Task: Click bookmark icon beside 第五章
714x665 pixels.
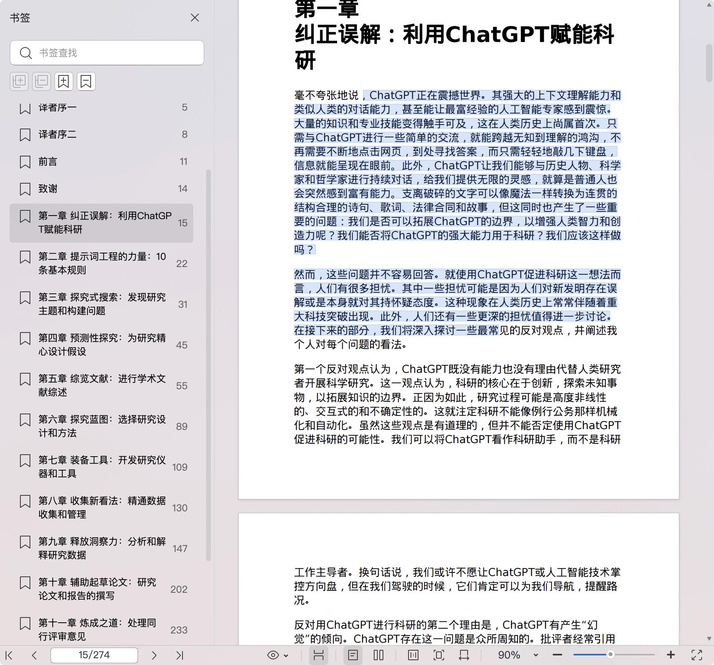Action: click(x=25, y=379)
